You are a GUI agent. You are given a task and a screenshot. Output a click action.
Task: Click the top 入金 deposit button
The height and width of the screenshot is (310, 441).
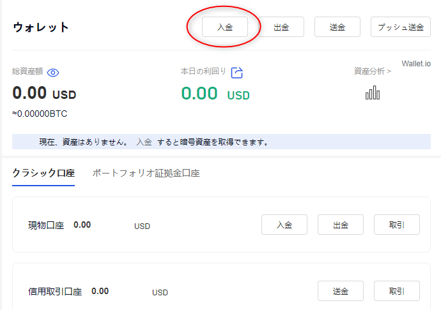click(x=224, y=27)
